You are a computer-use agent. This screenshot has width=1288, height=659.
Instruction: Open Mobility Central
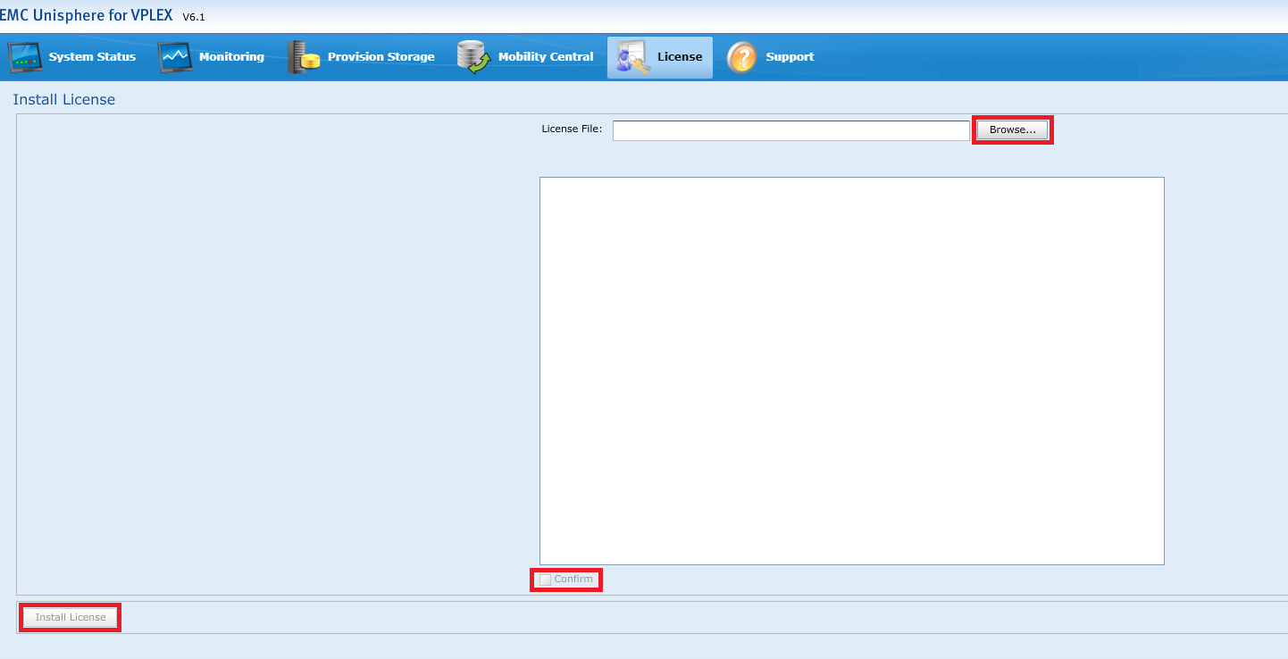pos(546,56)
